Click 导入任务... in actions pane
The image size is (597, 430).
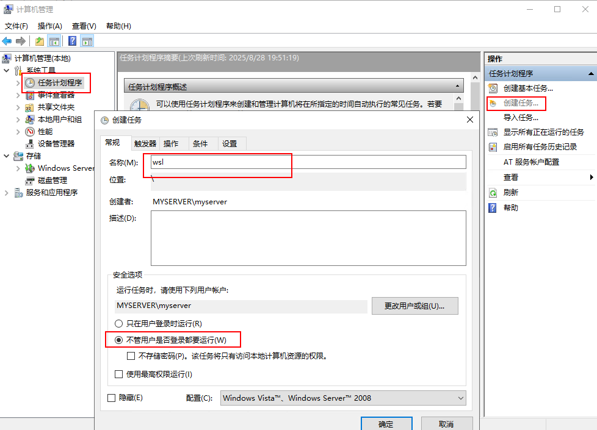(x=521, y=118)
